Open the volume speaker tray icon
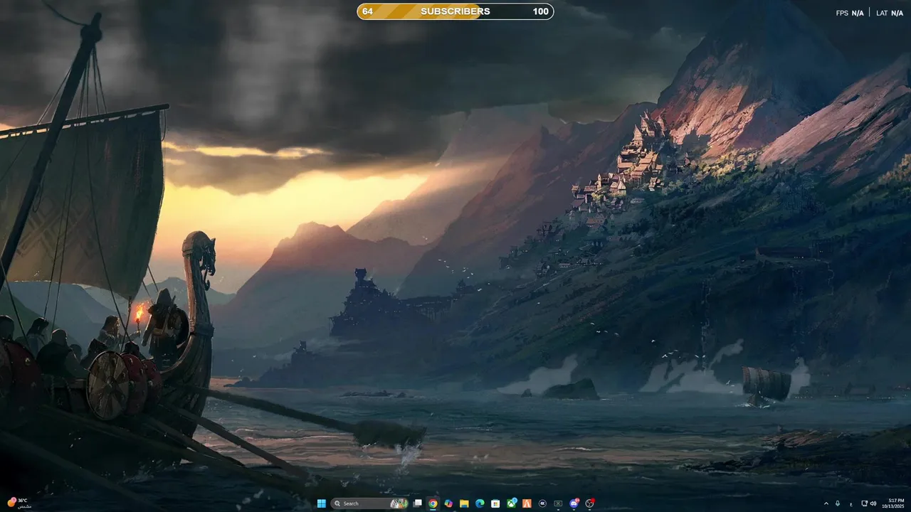This screenshot has width=911, height=512. 873,503
